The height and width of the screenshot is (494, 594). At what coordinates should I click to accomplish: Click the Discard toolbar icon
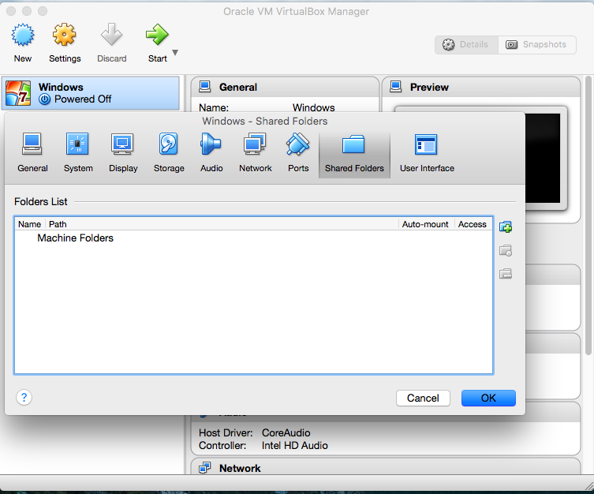click(x=111, y=35)
